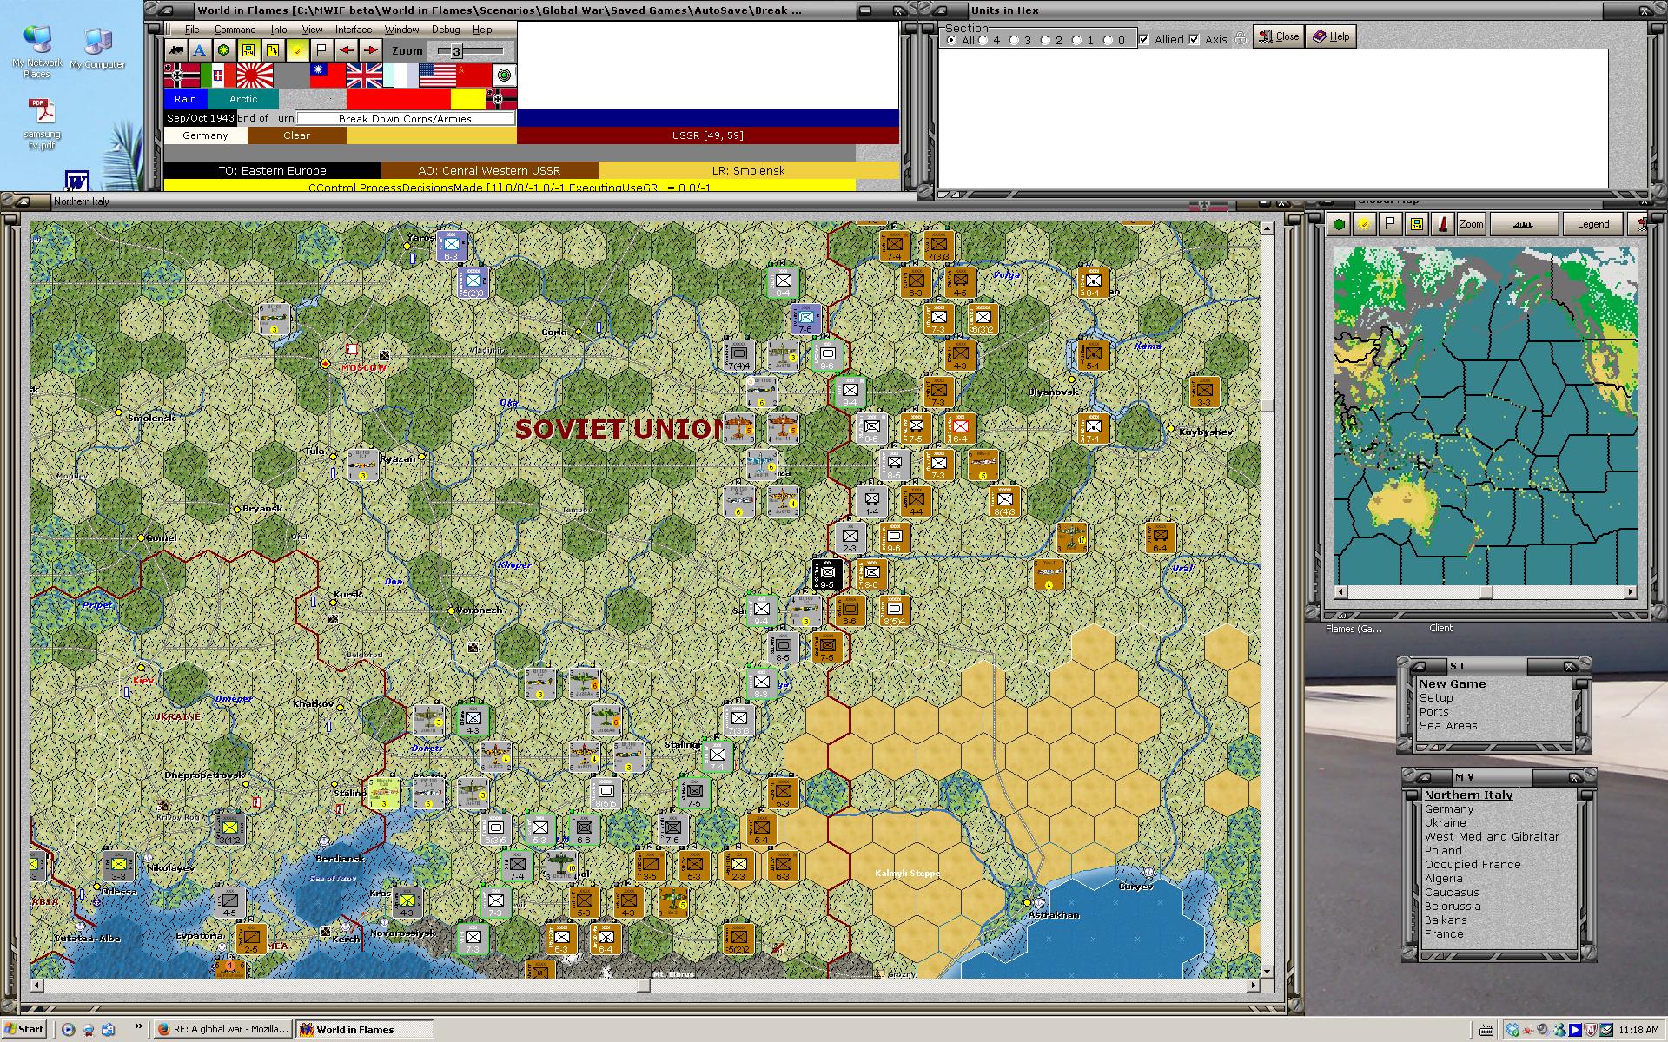Select the Italian flag in the country bar

click(218, 76)
